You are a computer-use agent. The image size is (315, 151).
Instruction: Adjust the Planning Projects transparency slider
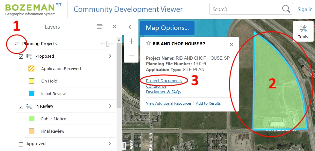pos(108,44)
